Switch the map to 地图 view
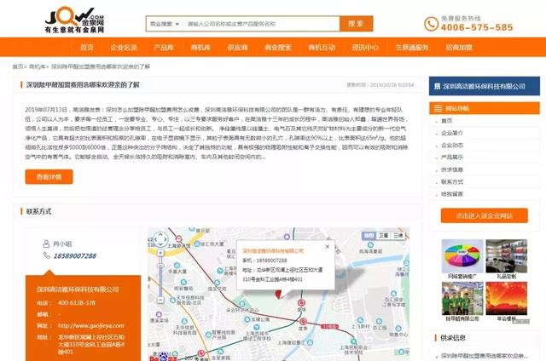This screenshot has width=546, height=361. [x=369, y=236]
